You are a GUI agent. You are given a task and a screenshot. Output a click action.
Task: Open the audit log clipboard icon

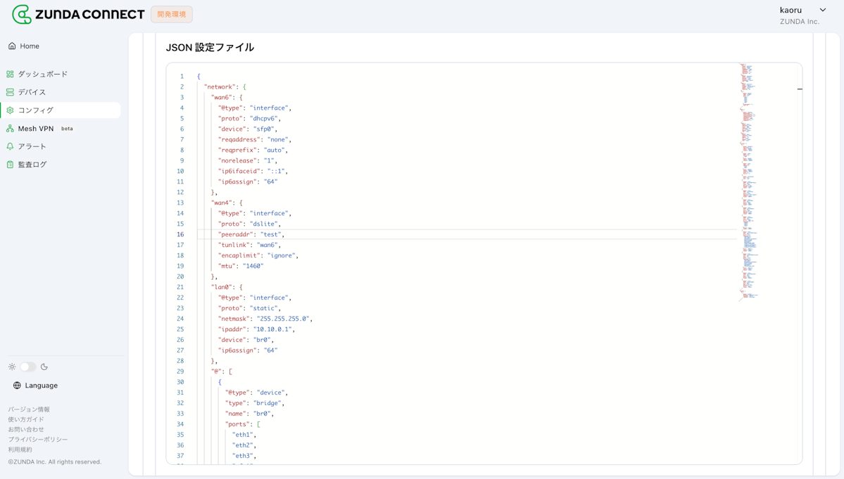point(11,165)
